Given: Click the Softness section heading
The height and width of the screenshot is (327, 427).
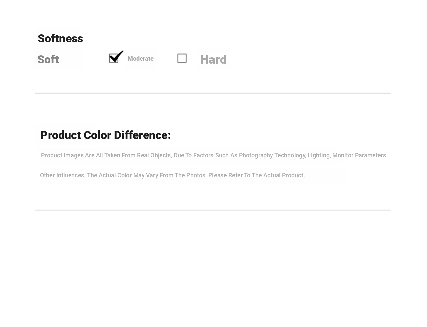Looking at the screenshot, I should pos(60,39).
